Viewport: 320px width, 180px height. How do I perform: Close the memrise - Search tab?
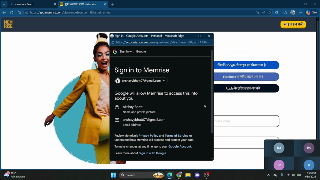[x=55, y=4]
